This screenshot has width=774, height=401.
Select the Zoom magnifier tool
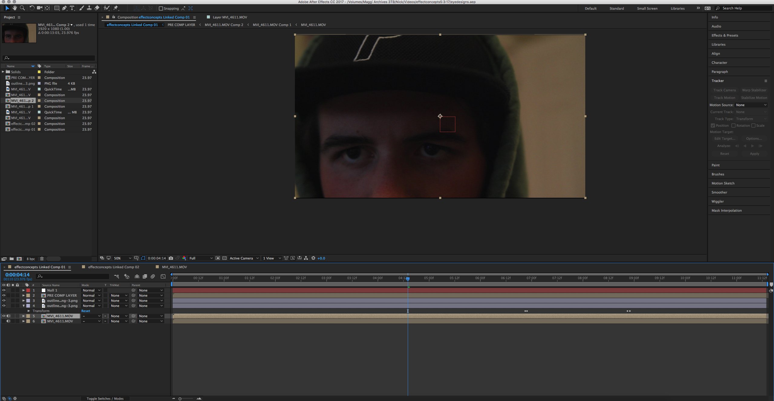click(22, 8)
